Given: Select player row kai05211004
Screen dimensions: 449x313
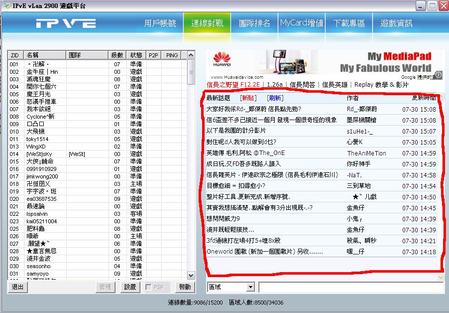Looking at the screenshot, I should 98,221.
